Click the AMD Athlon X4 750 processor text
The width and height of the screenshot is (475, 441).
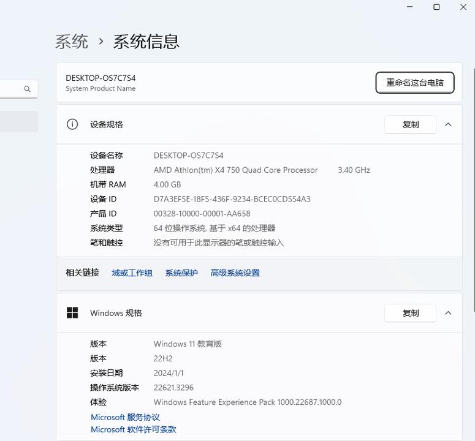(236, 170)
